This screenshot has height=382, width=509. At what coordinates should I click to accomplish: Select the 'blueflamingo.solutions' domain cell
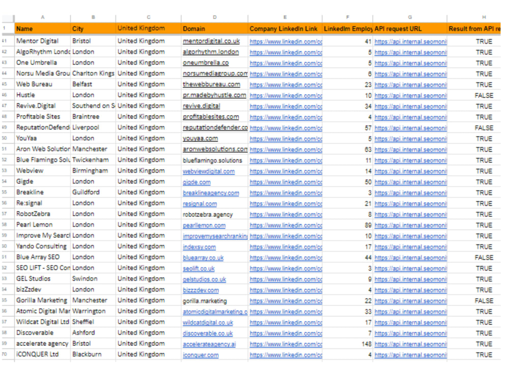click(x=214, y=160)
